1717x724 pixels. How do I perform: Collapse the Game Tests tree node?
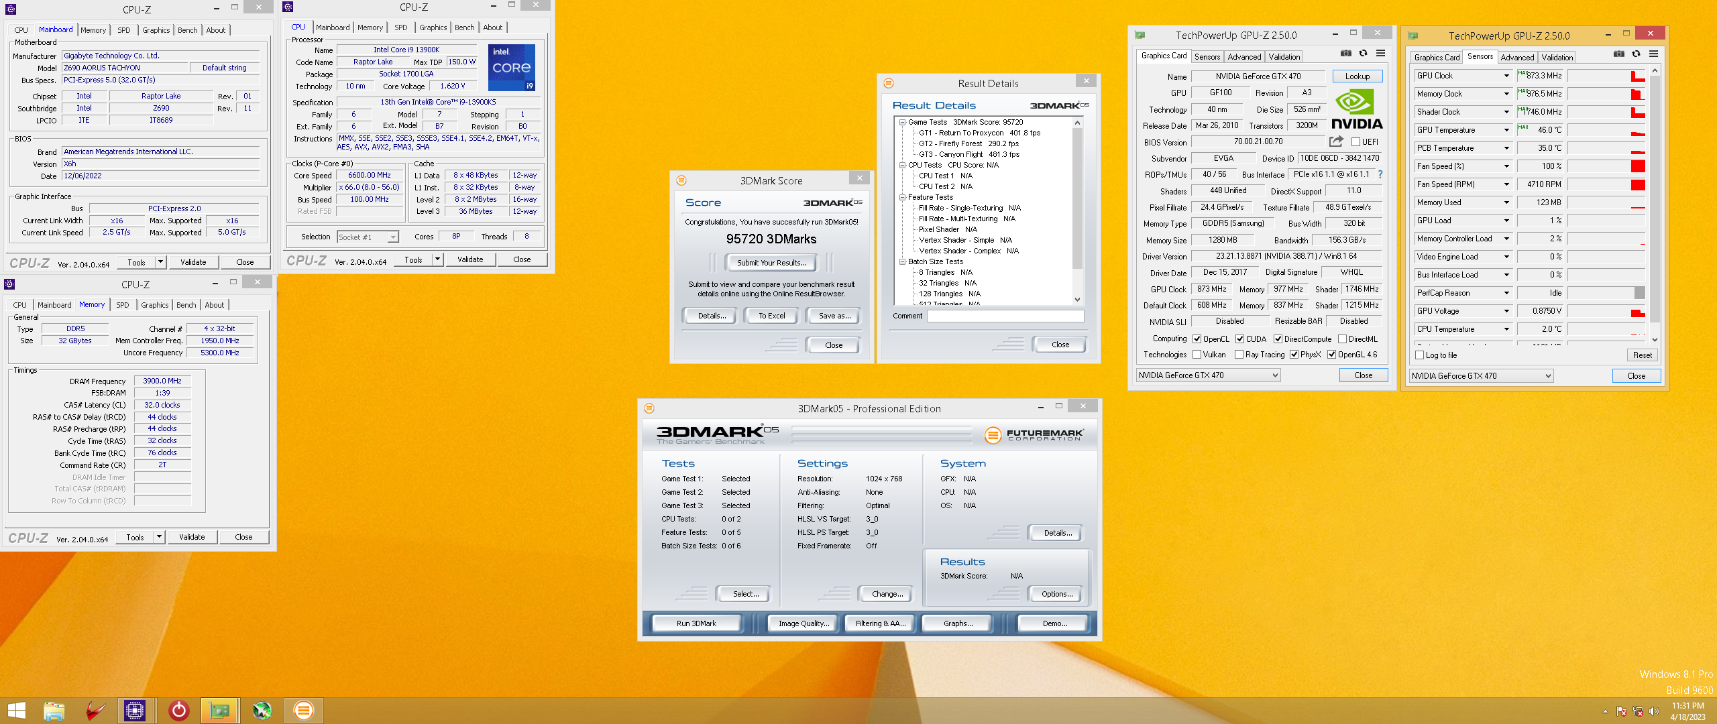click(902, 122)
